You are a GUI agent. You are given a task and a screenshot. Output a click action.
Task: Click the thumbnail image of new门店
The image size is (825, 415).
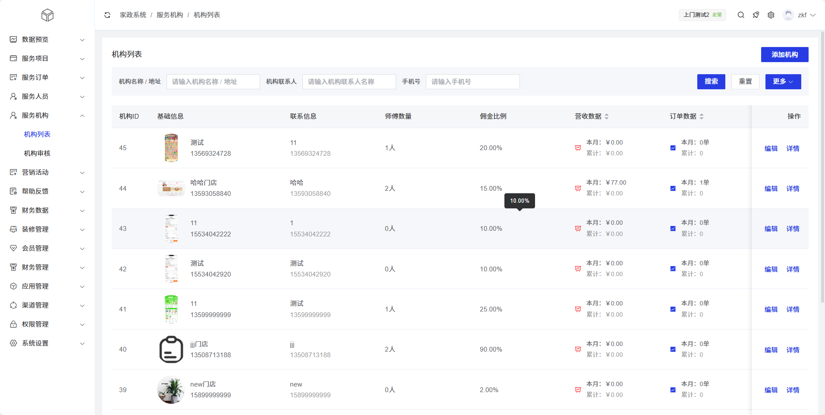[171, 390]
